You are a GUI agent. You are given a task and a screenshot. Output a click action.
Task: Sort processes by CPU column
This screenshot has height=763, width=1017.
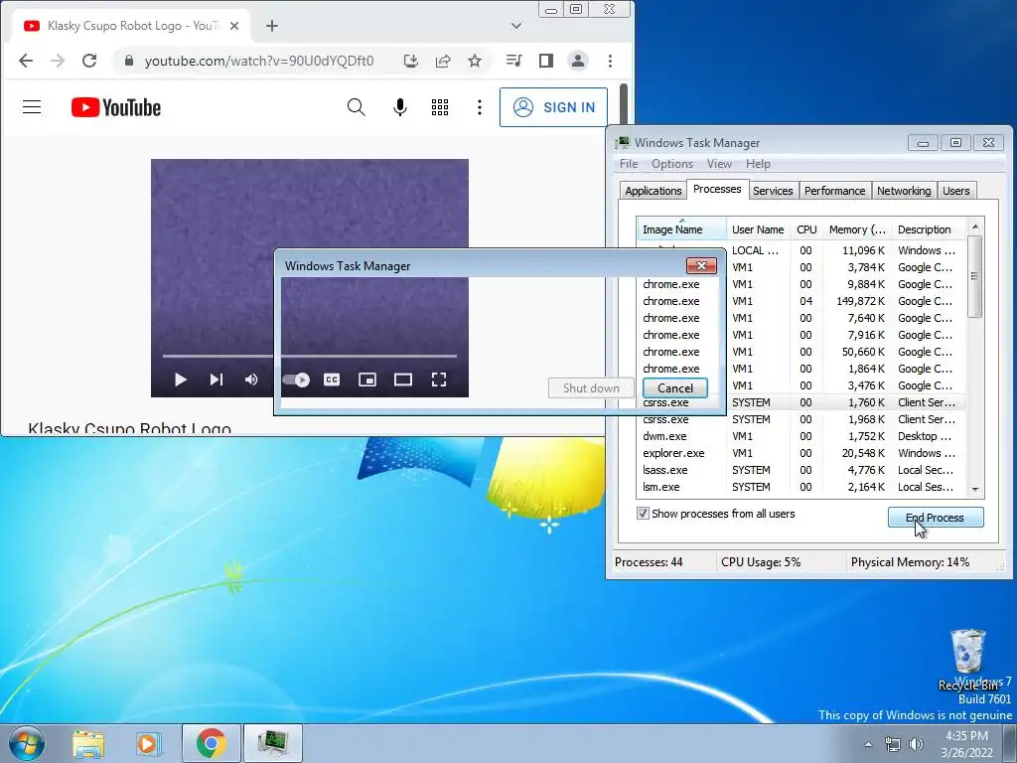click(806, 229)
